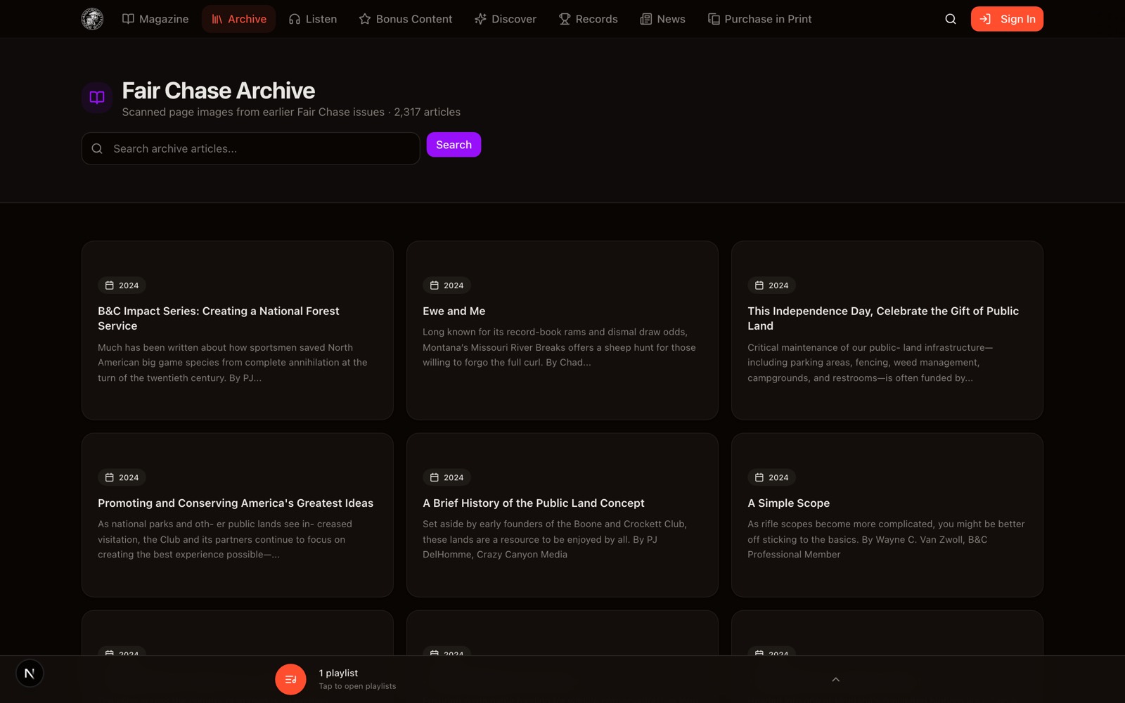Click the Archive library icon in navbar
The width and height of the screenshot is (1125, 703).
pyautogui.click(x=217, y=19)
